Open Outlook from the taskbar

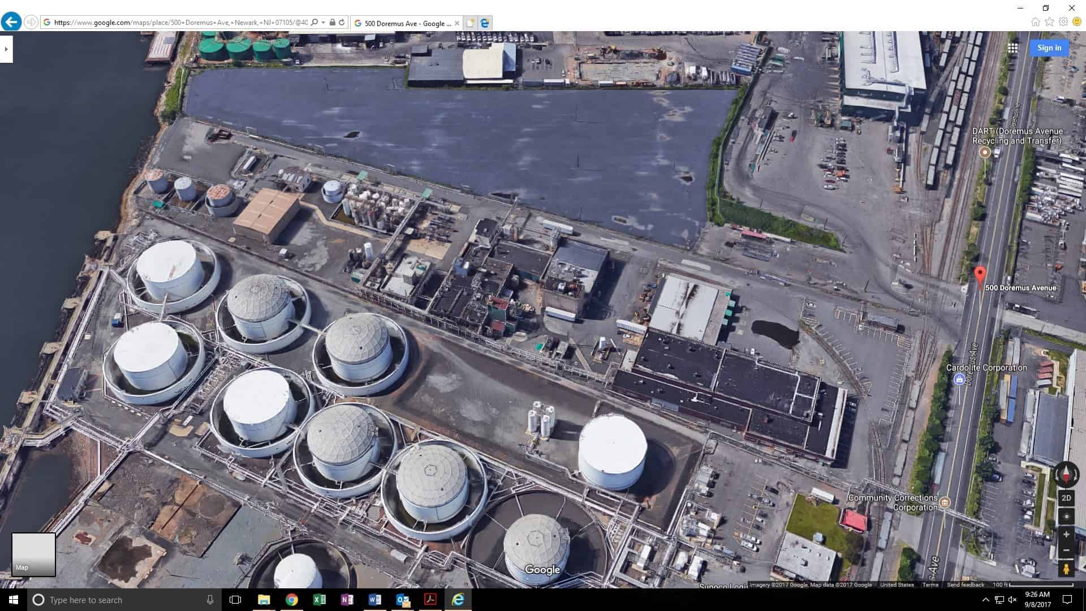[x=403, y=600]
